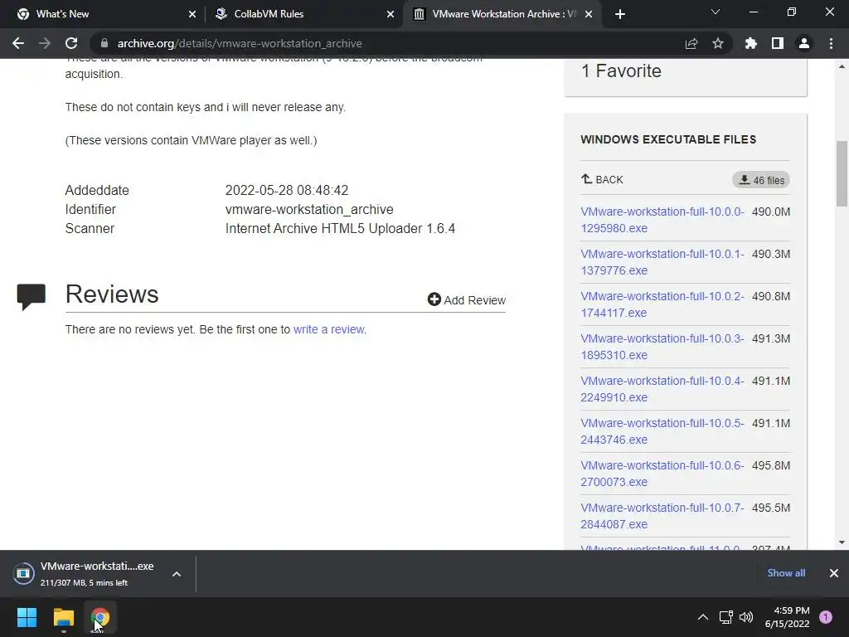The image size is (849, 637).
Task: Expand download item options chevron
Action: click(x=177, y=574)
